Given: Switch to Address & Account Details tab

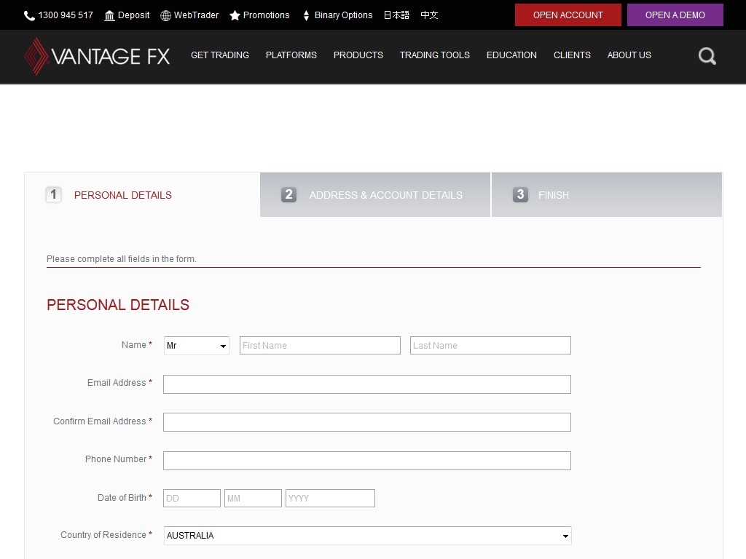Looking at the screenshot, I should click(x=375, y=195).
